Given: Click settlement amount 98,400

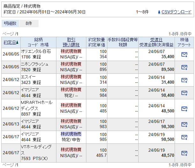Looking at the screenshot, I should pyautogui.click(x=168, y=95).
